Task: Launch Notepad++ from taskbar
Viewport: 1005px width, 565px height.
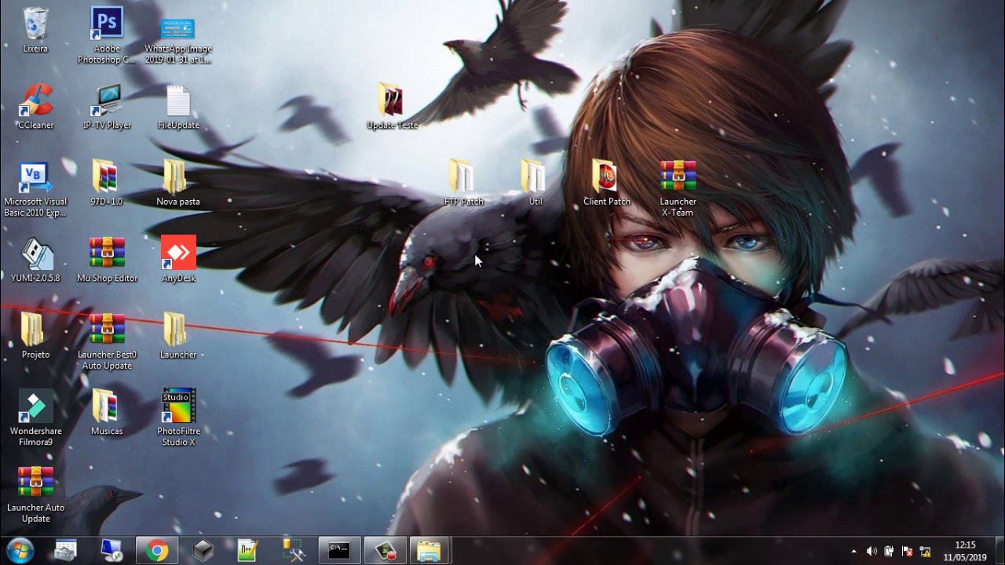Action: pos(248,551)
